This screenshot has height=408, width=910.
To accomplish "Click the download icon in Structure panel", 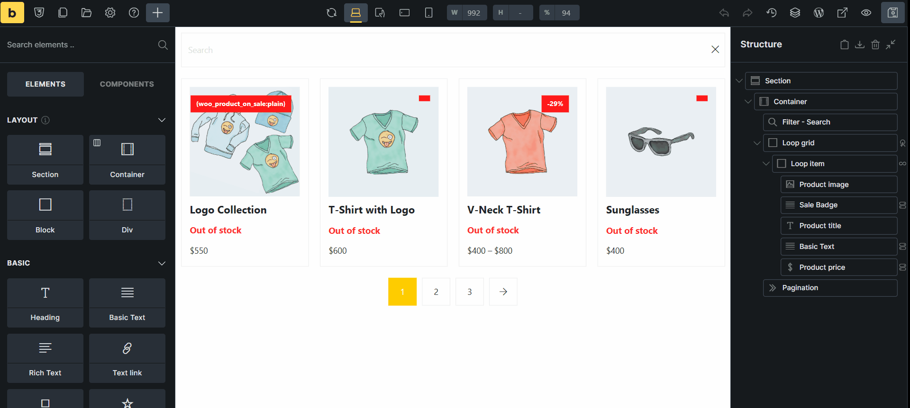I will click(x=860, y=44).
